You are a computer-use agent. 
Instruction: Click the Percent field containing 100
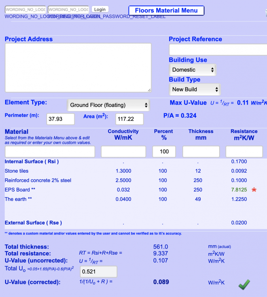click(164, 152)
